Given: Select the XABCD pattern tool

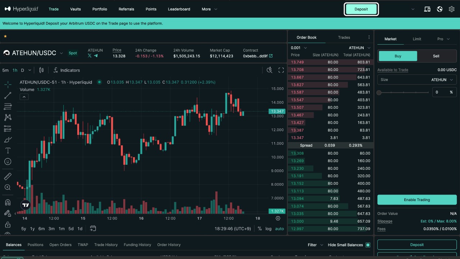Looking at the screenshot, I should (8, 117).
